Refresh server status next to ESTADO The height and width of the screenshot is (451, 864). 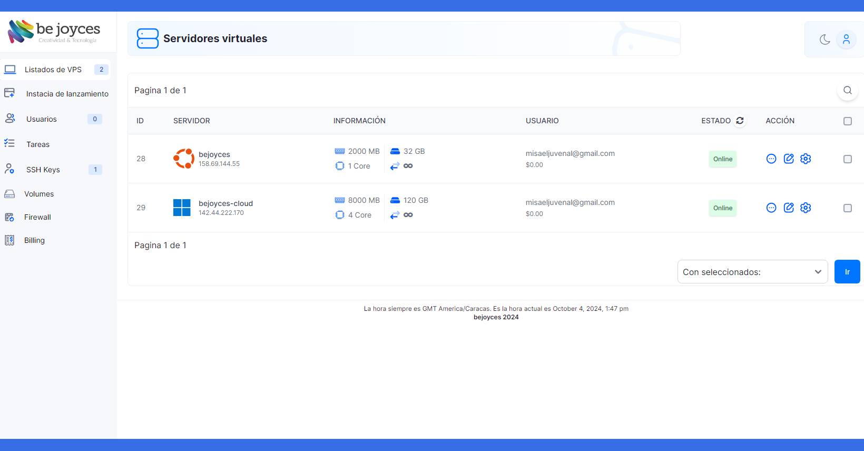tap(740, 121)
